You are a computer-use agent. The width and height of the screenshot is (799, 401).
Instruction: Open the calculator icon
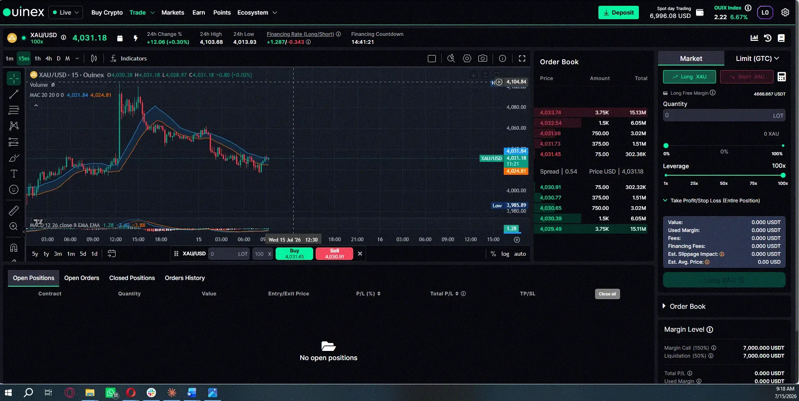coord(782,77)
